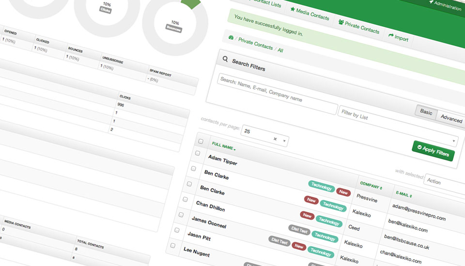465x266 pixels.
Task: Sort by Company using its sort arrows
Action: [381, 187]
